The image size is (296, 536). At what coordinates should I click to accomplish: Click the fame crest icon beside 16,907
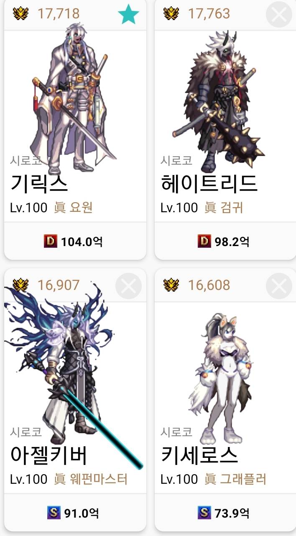coord(20,285)
